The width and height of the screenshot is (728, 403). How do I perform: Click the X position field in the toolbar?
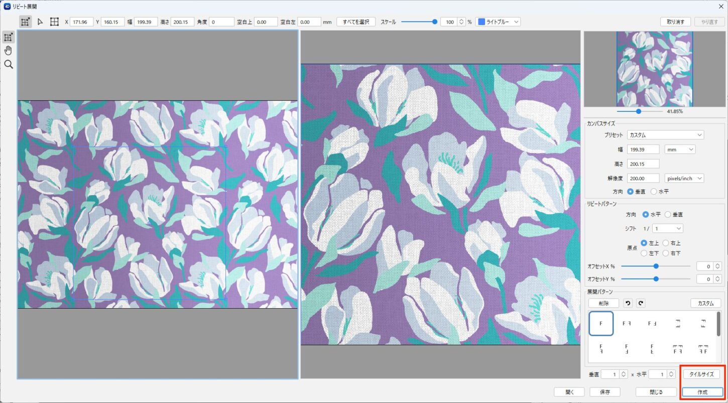[x=83, y=22]
